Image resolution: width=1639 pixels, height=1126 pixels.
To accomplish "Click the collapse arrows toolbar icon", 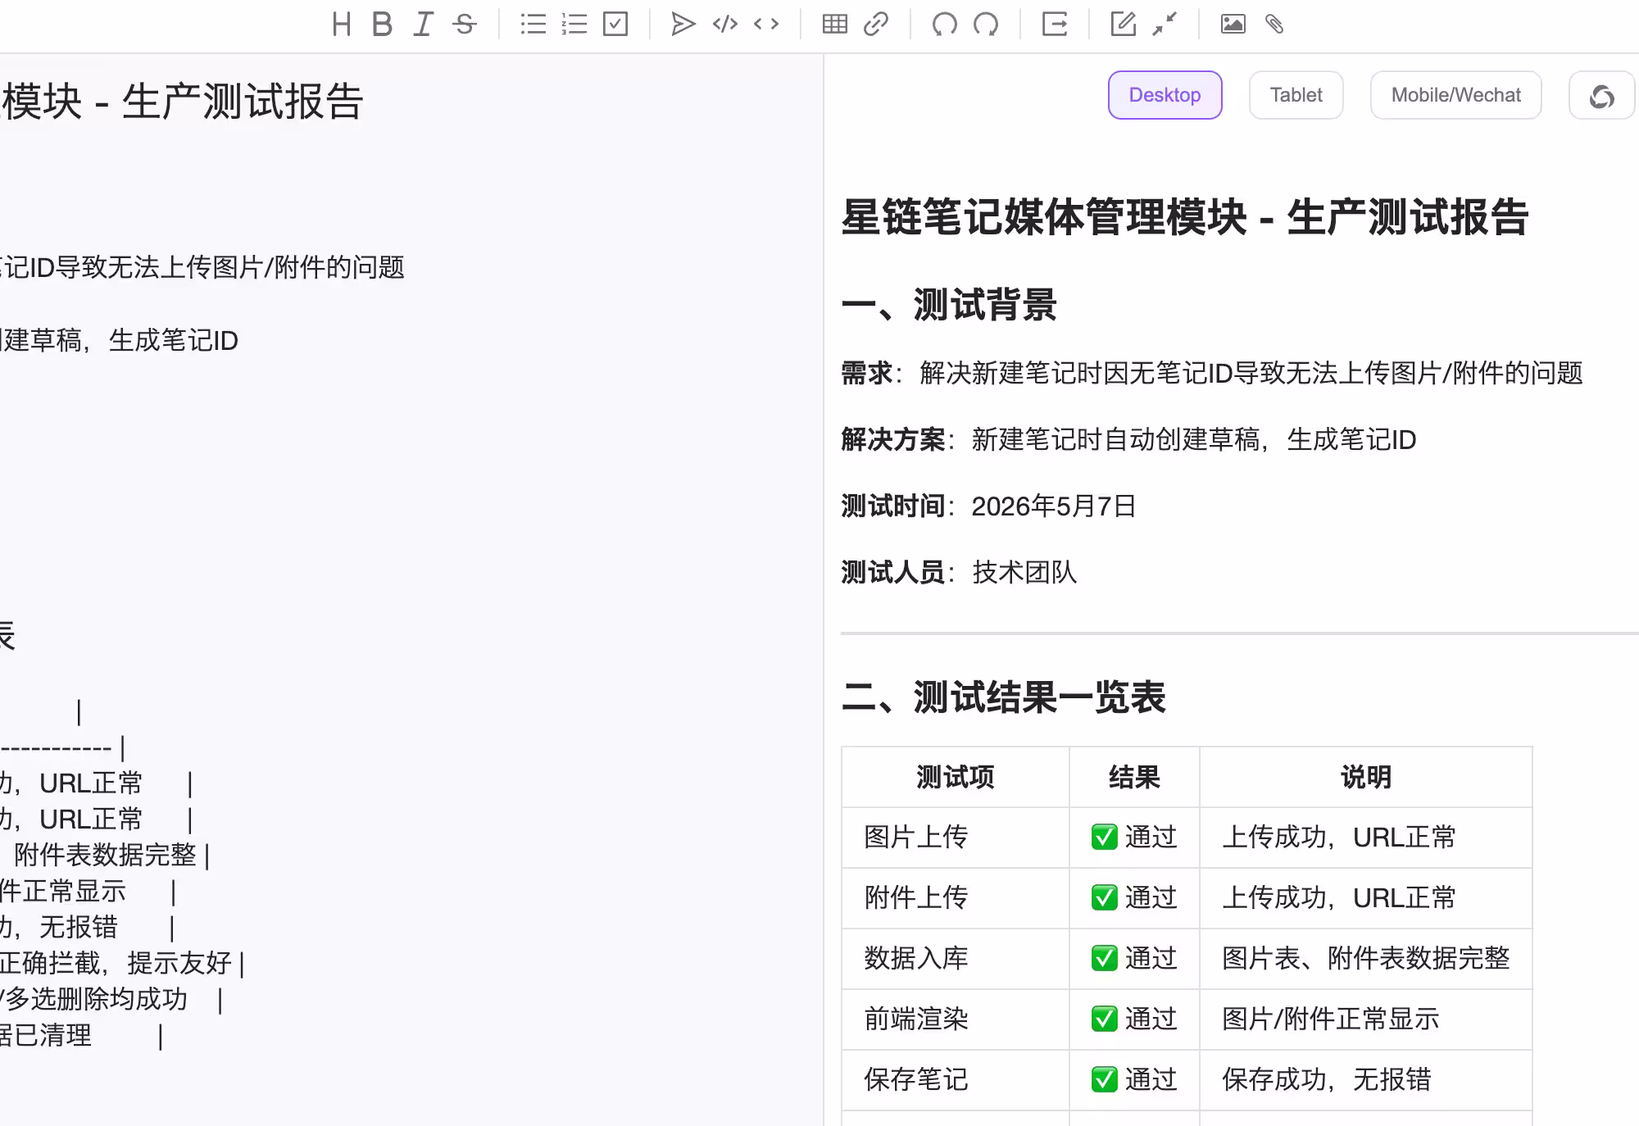I will tap(1165, 25).
